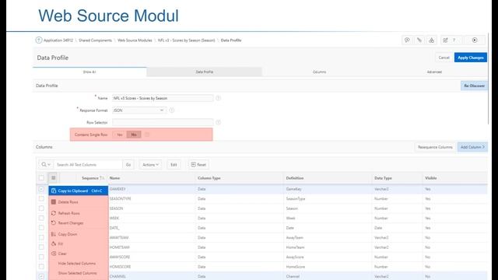This screenshot has width=498, height=280.
Task: Click the grid Edit button
Action: [174, 165]
